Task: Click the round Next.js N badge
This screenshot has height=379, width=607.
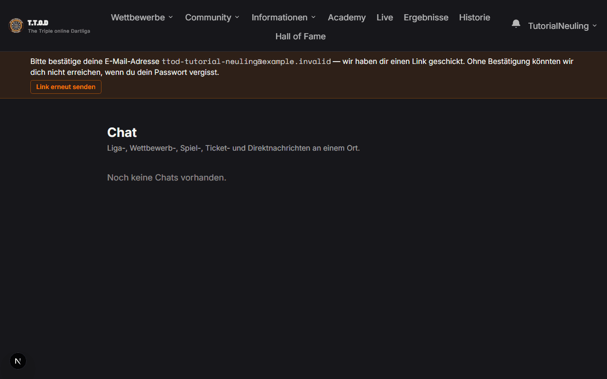Action: pyautogui.click(x=18, y=361)
